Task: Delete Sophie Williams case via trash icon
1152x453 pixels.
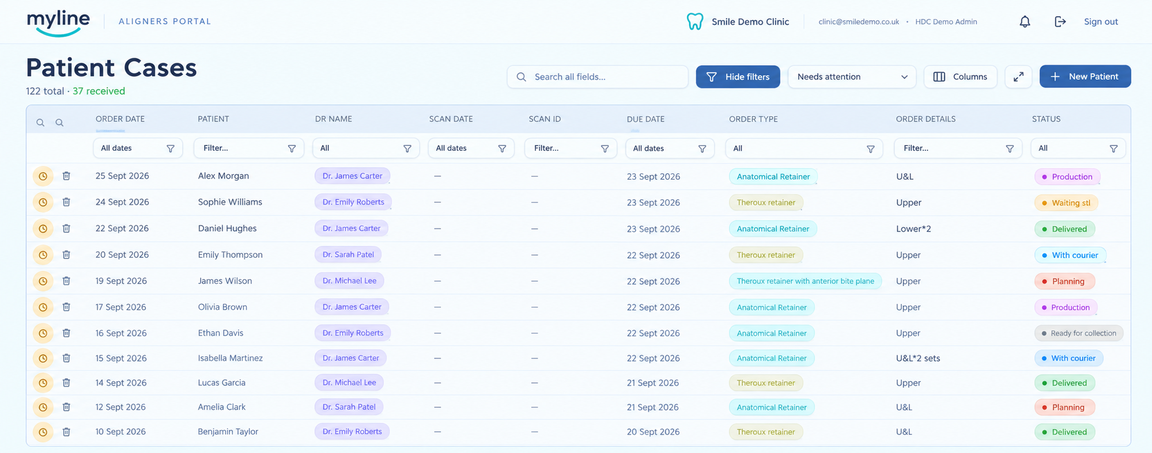Action: point(66,202)
